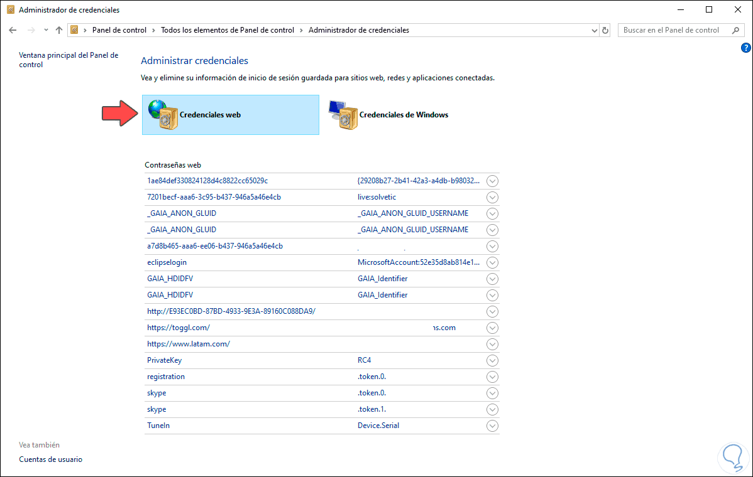Click the Control Panel icon in address bar
753x477 pixels.
point(75,30)
